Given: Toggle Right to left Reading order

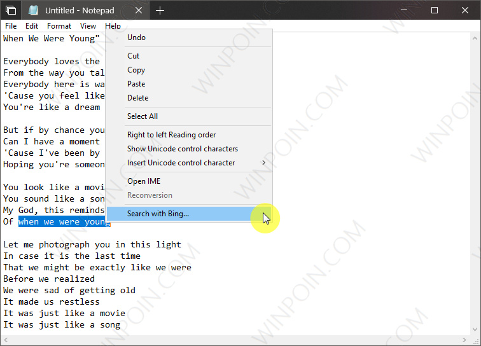Looking at the screenshot, I should pos(189,135).
